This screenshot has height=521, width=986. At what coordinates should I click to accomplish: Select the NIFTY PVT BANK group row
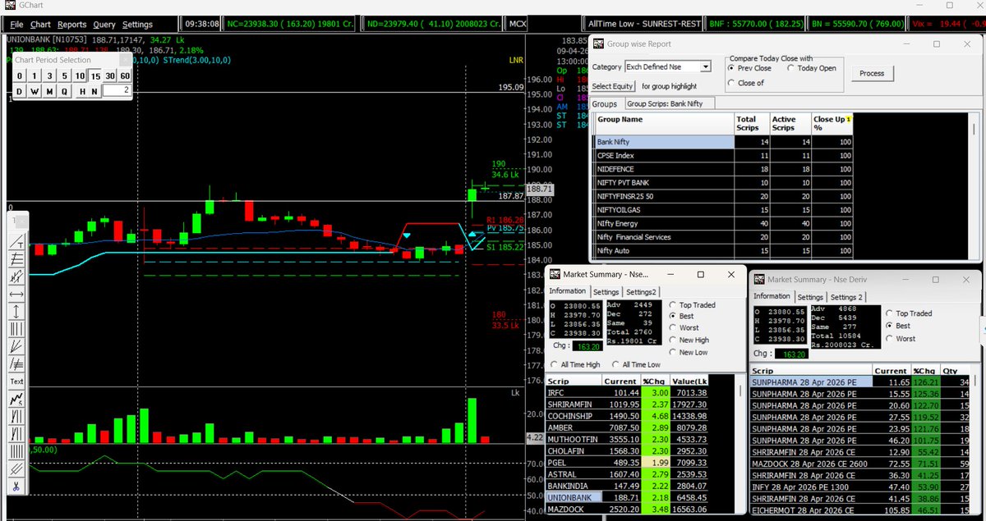click(x=724, y=181)
